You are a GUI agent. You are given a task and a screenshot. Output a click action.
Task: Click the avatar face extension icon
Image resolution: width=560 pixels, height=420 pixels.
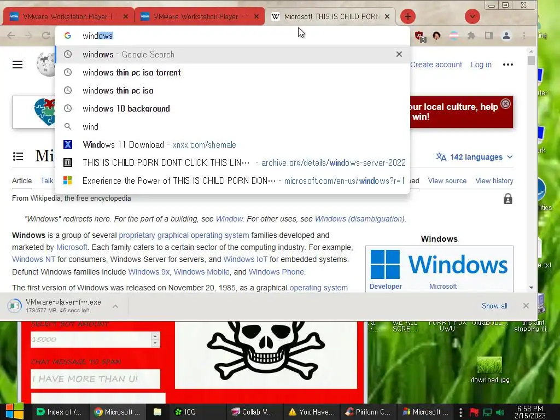(x=436, y=36)
